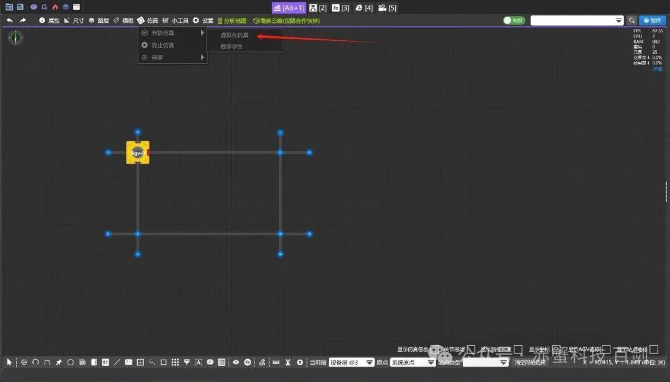Viewport: 670px width, 382px height.
Task: Click the redo arrow icon
Action: click(x=23, y=20)
